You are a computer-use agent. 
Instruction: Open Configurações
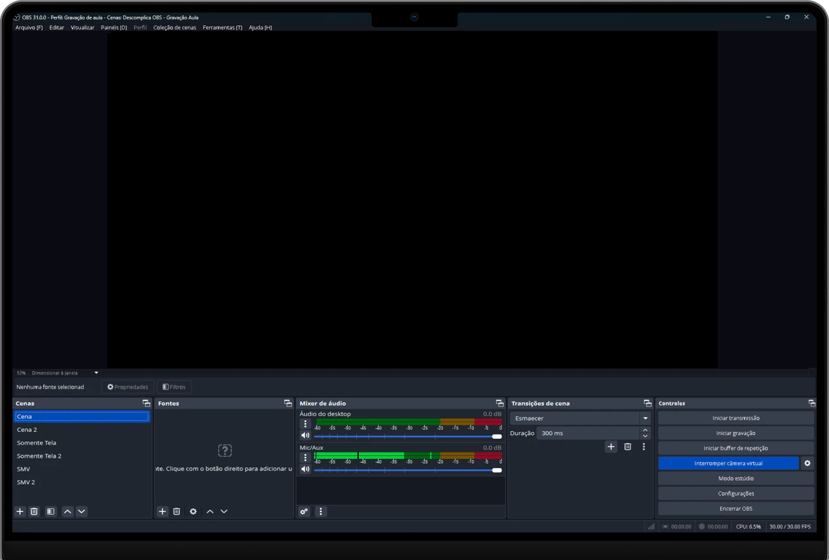[736, 493]
